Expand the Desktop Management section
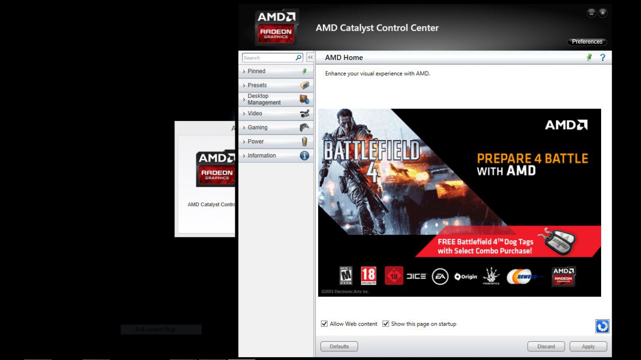 click(x=276, y=99)
